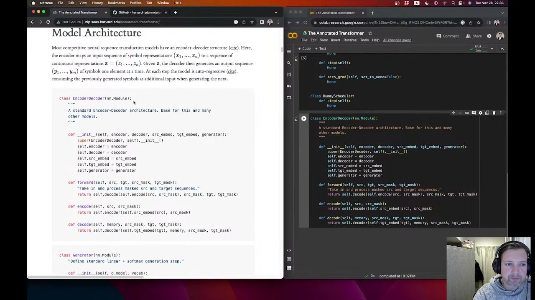Add a new Code cell

pyautogui.click(x=304, y=49)
